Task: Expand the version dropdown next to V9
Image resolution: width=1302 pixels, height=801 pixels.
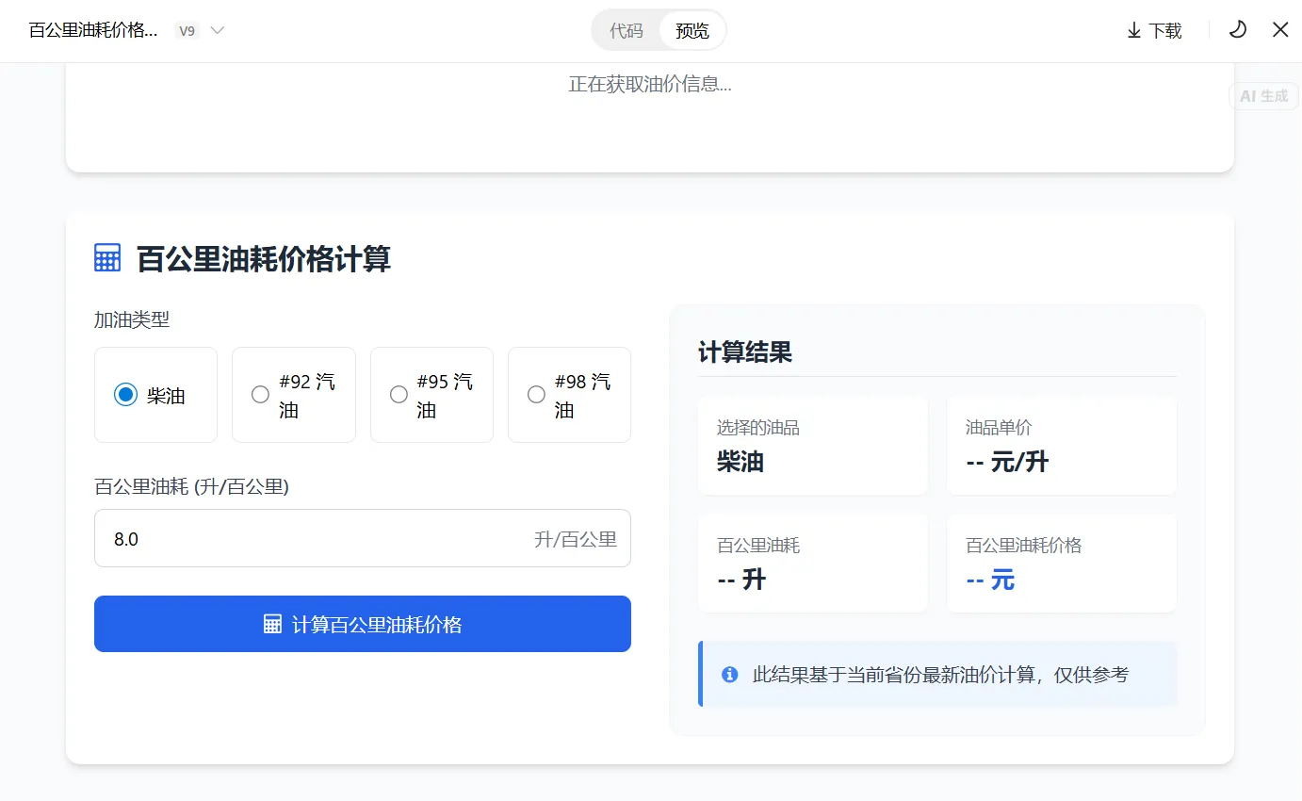Action: [x=217, y=29]
